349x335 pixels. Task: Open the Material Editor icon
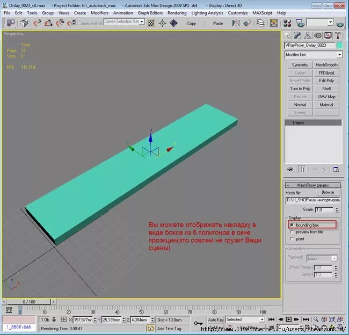point(287,23)
